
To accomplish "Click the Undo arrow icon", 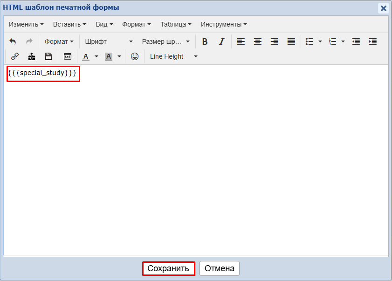I will 13,41.
